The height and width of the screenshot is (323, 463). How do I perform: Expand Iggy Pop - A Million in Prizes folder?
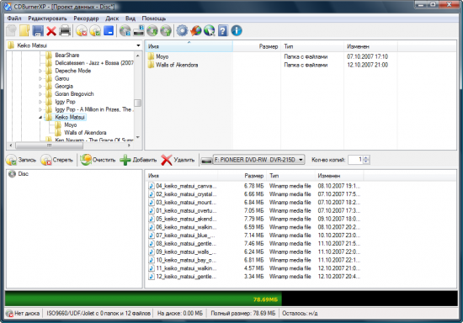(40, 109)
